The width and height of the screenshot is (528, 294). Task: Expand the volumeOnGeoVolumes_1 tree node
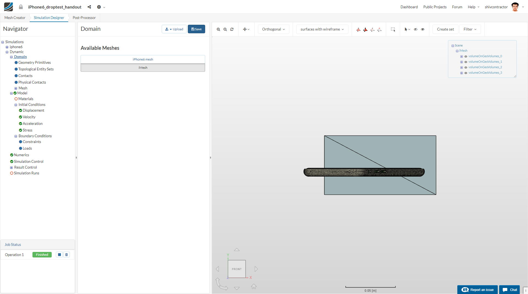coord(461,62)
